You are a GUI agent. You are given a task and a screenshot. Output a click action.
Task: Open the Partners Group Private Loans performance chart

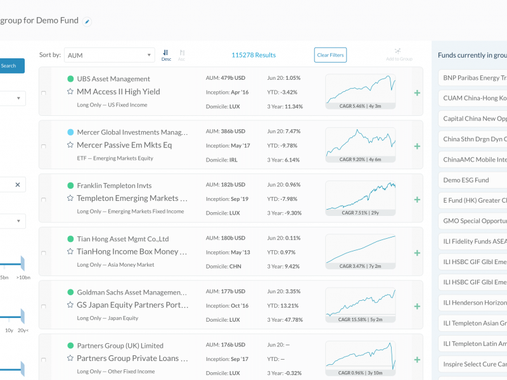pos(360,358)
